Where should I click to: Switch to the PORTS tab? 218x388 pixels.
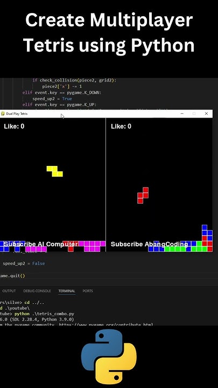coord(88,291)
